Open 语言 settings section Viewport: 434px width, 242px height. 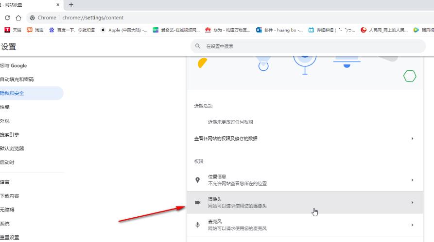(x=5, y=182)
